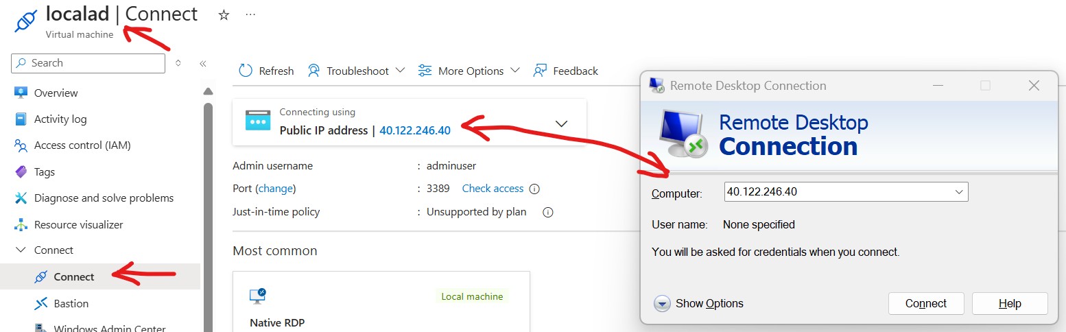Screen dimensions: 1066x332
Task: Click the Help button in RDP window
Action: [x=1010, y=303]
